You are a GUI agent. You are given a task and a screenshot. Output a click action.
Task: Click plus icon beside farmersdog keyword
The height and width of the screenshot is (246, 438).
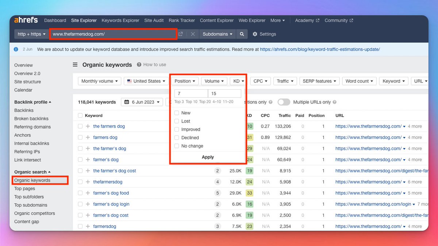pos(88,226)
